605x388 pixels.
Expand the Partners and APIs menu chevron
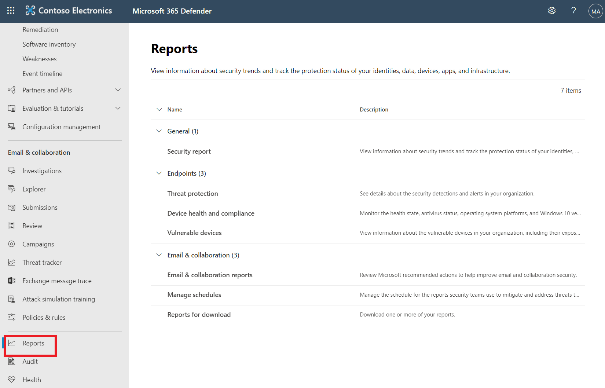click(x=118, y=90)
